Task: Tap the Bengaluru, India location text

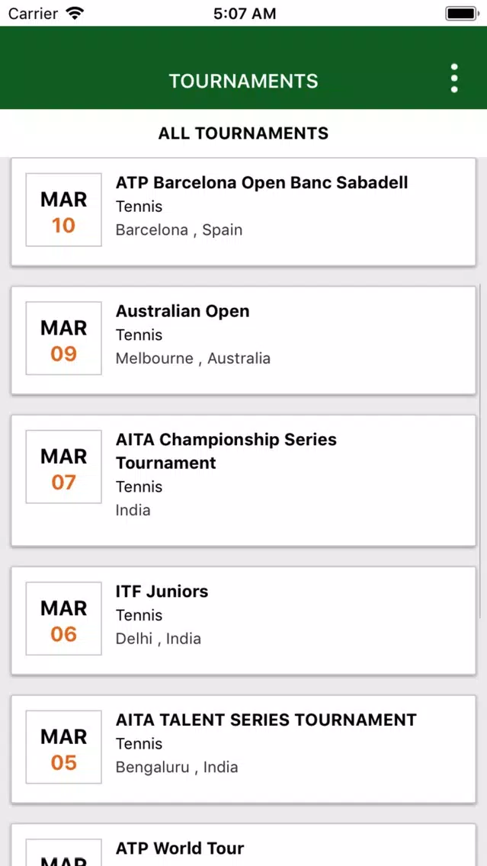Action: coord(177,767)
